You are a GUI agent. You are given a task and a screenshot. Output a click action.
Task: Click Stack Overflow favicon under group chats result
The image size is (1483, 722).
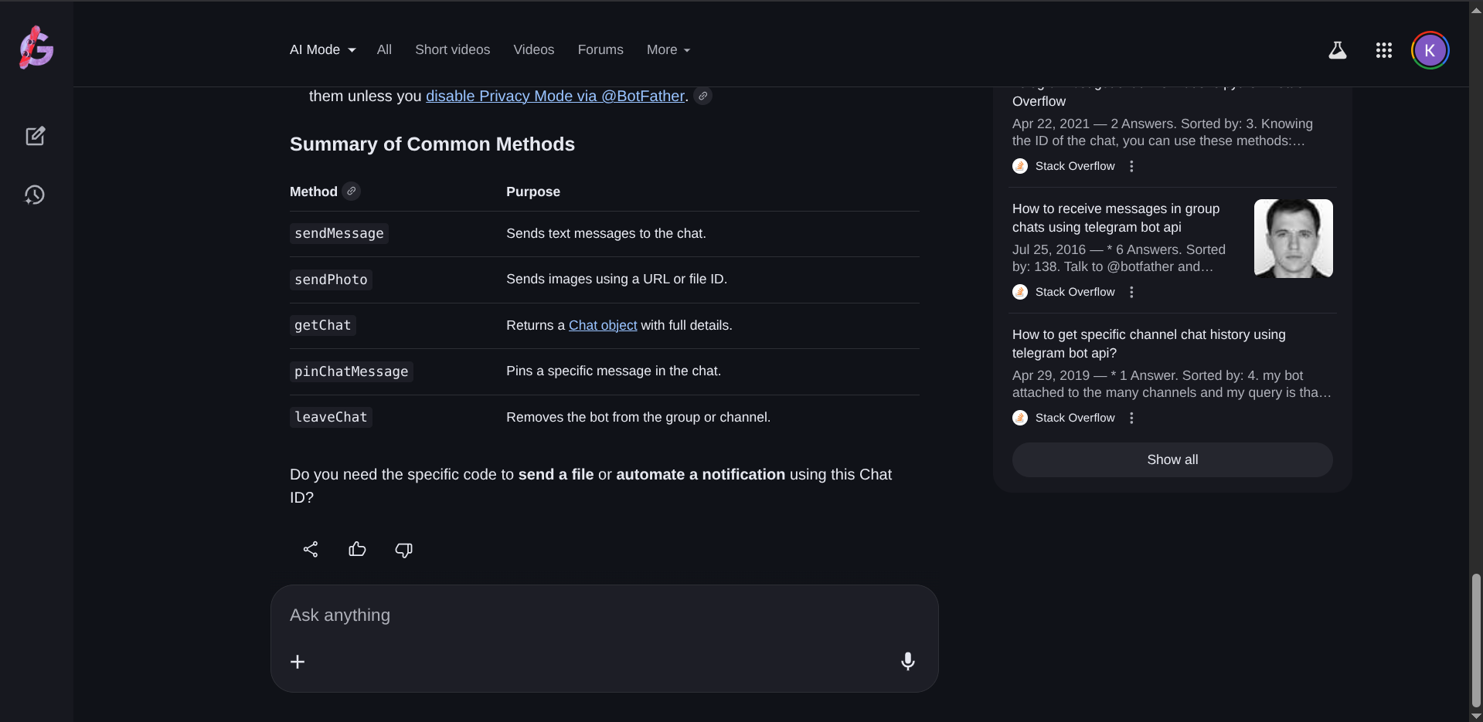pyautogui.click(x=1020, y=292)
